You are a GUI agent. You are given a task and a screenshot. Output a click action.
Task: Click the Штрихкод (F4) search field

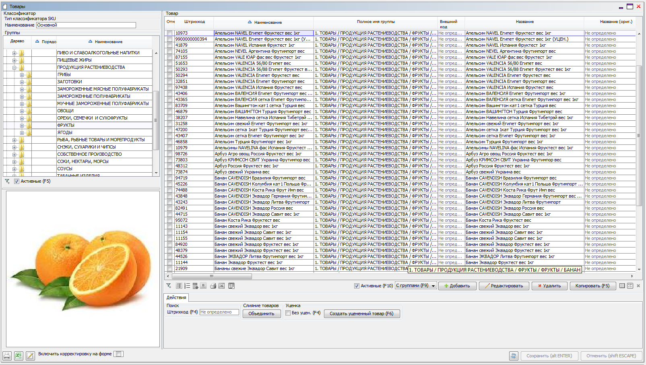[x=219, y=312]
